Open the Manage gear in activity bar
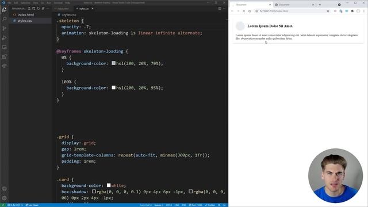The height and width of the screenshot is (207, 368). tap(4, 198)
